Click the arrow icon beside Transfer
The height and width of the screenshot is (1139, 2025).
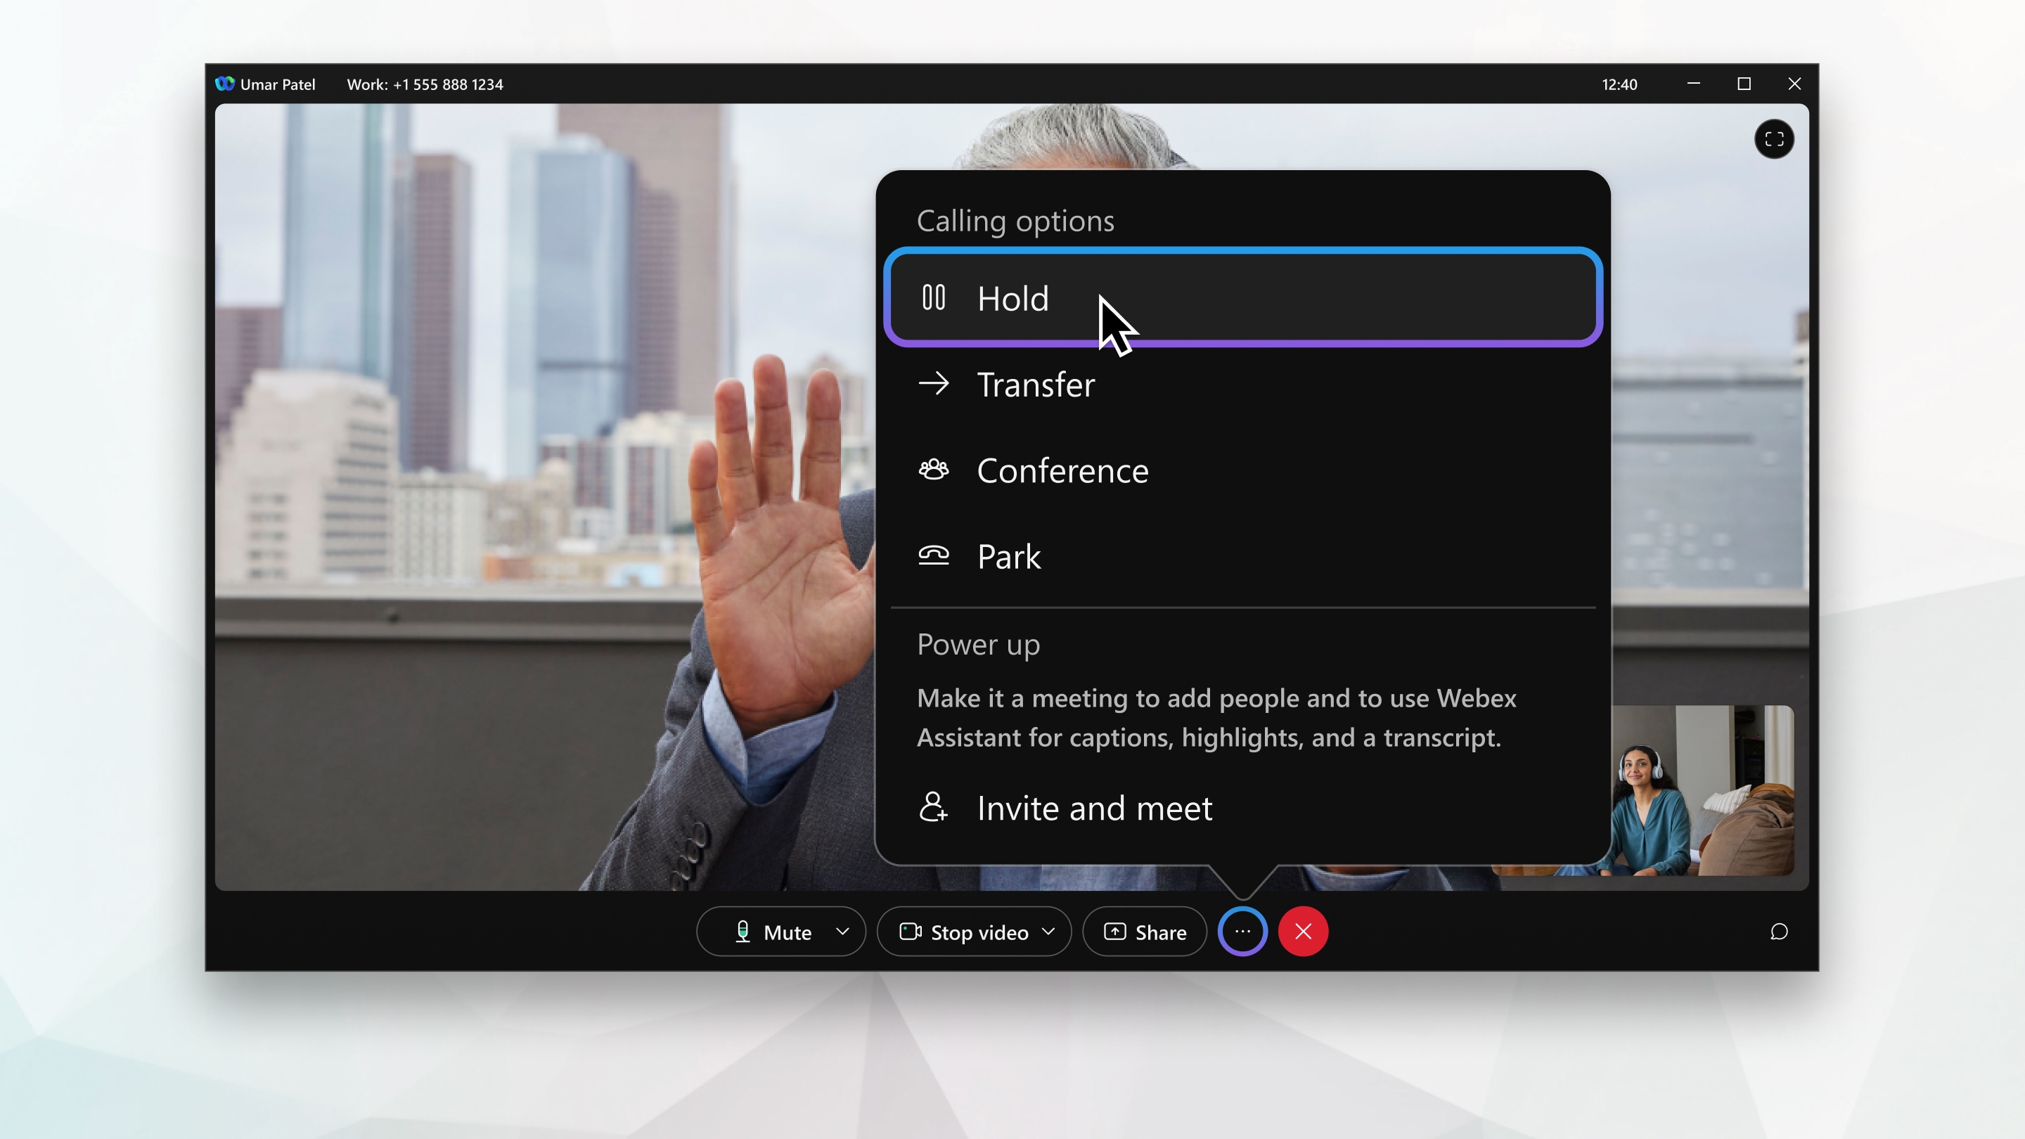point(933,385)
